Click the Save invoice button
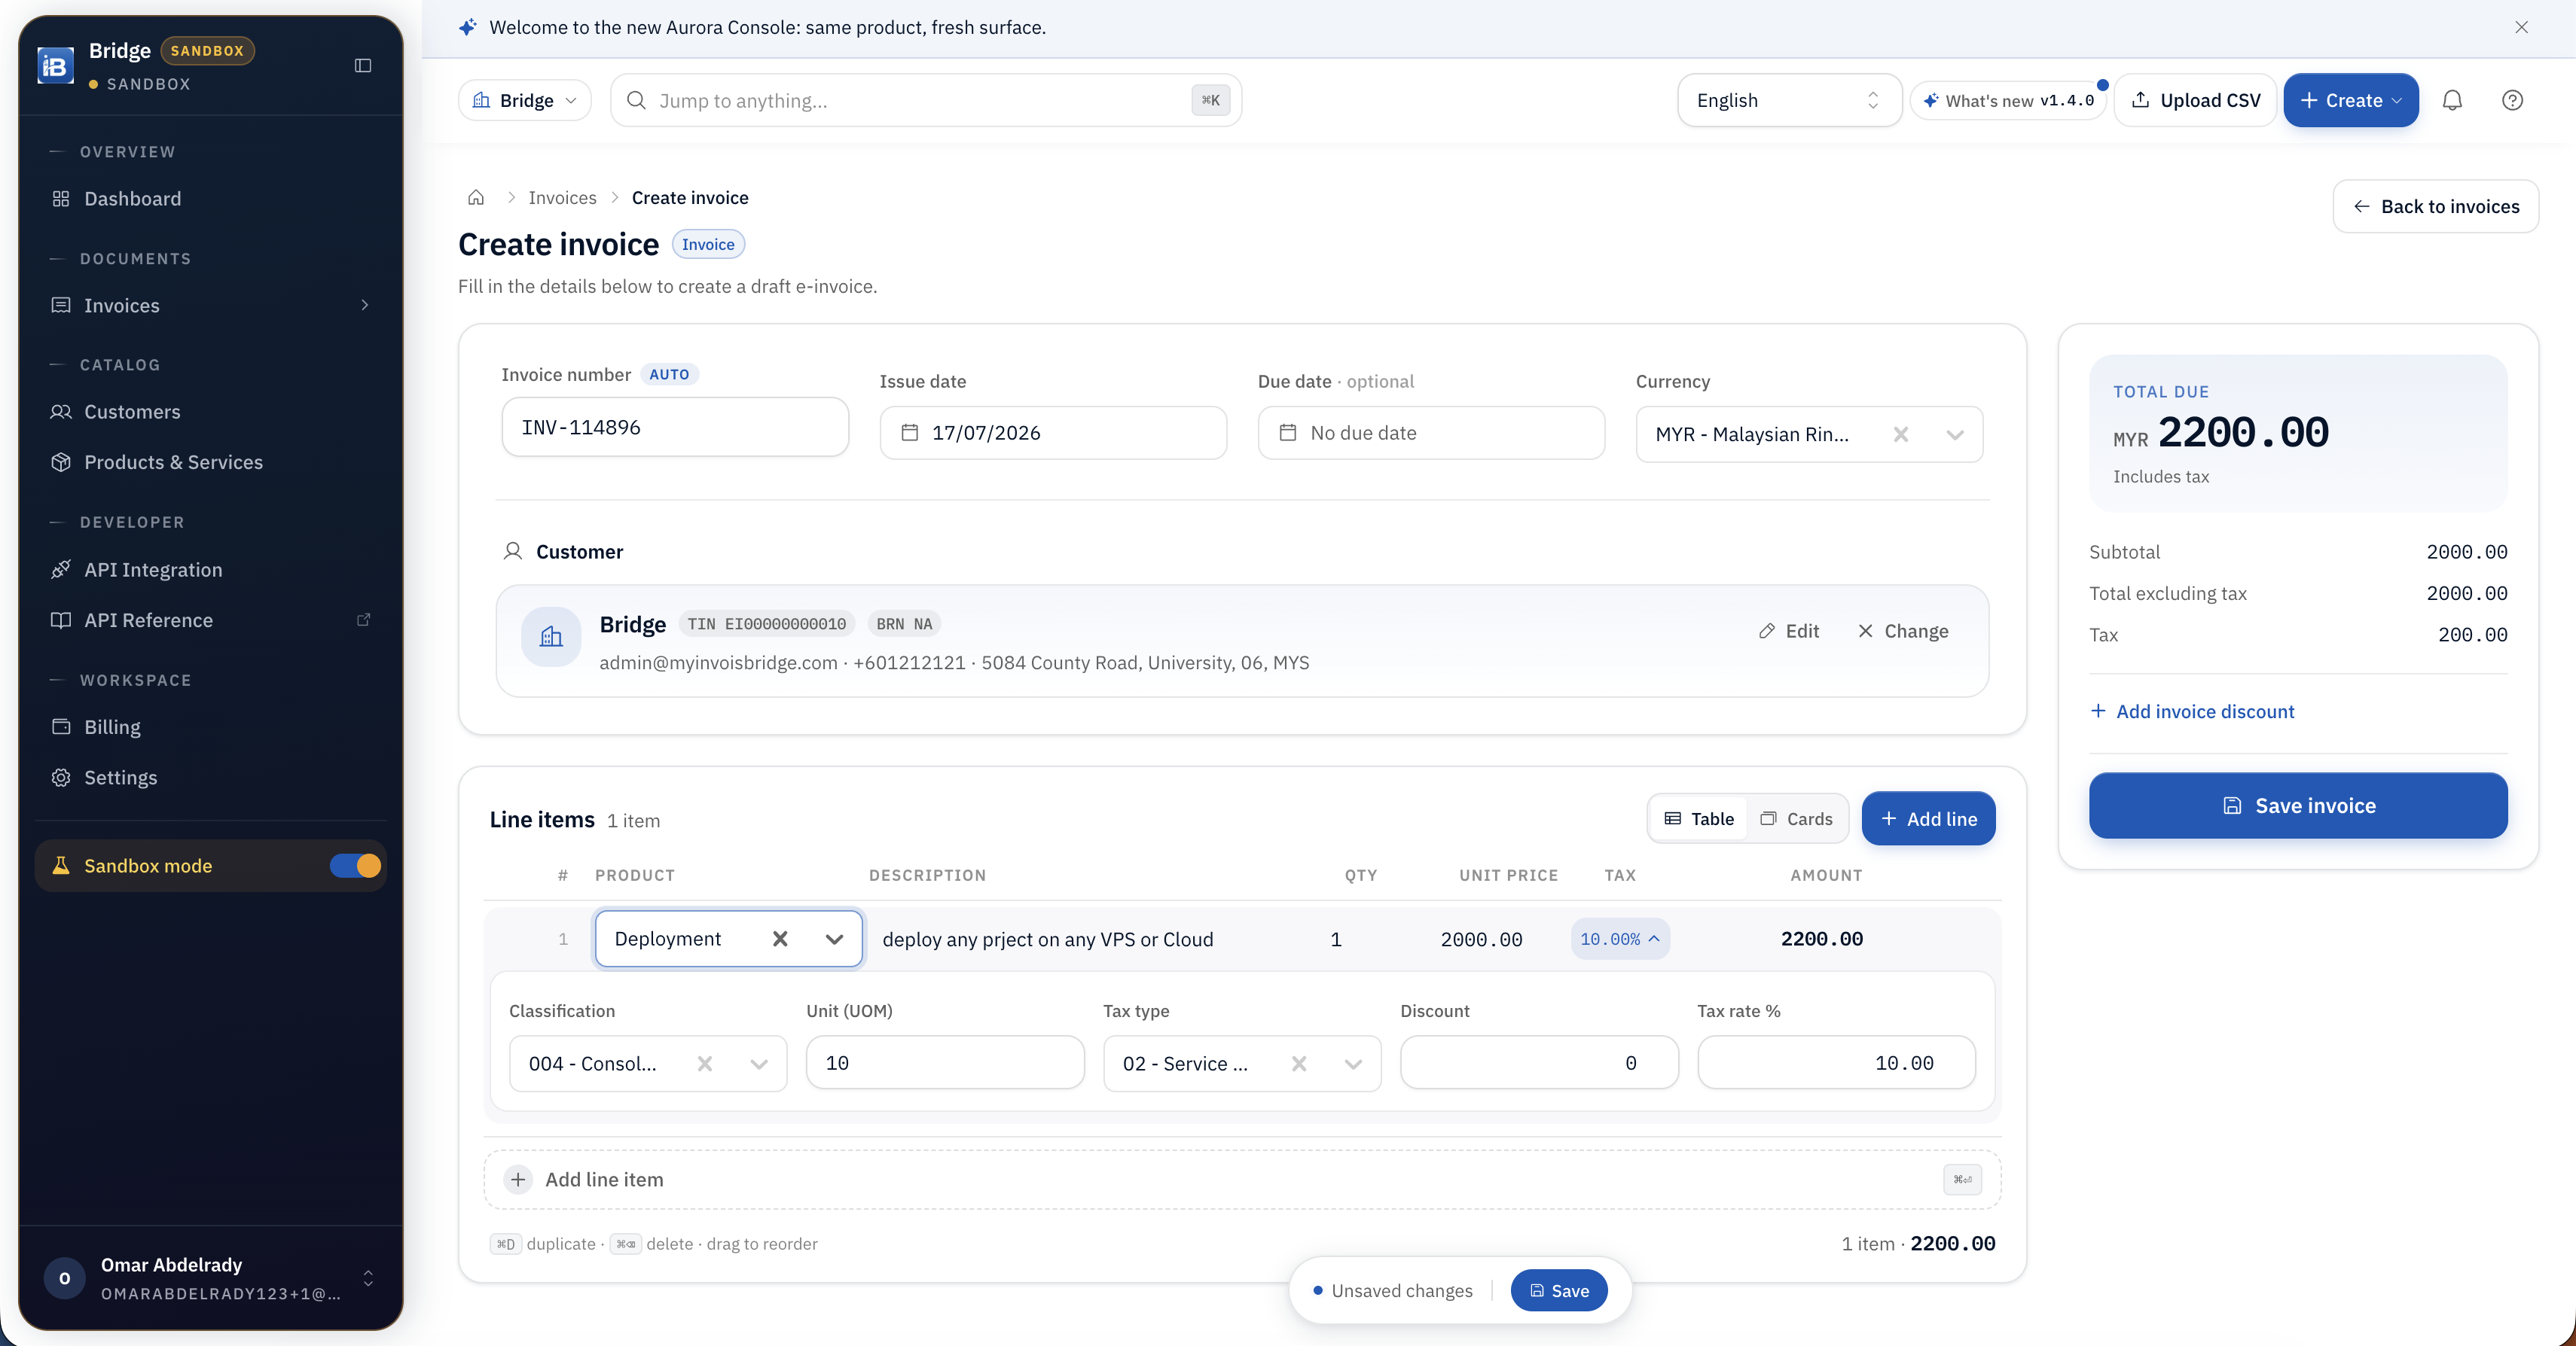The width and height of the screenshot is (2576, 1346). tap(2298, 805)
